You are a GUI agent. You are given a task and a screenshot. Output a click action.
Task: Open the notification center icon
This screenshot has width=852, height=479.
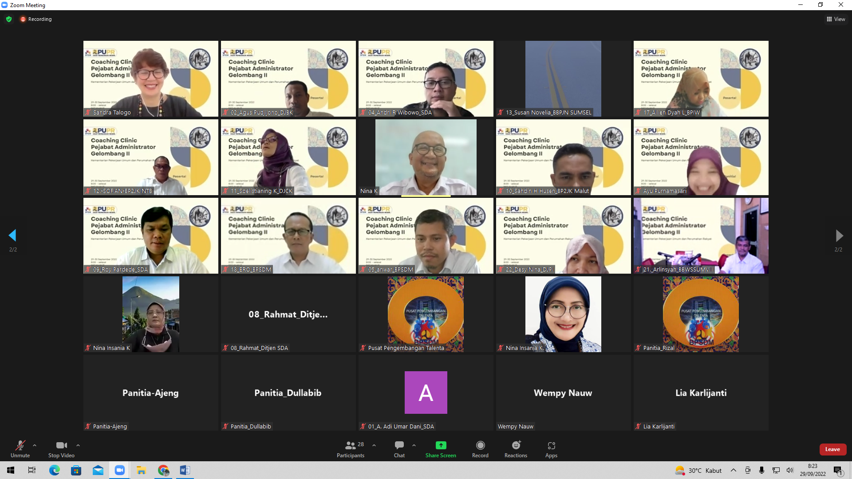pyautogui.click(x=838, y=471)
